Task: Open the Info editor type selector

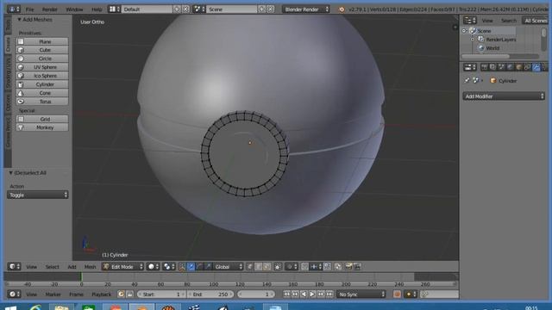Action: [x=14, y=9]
